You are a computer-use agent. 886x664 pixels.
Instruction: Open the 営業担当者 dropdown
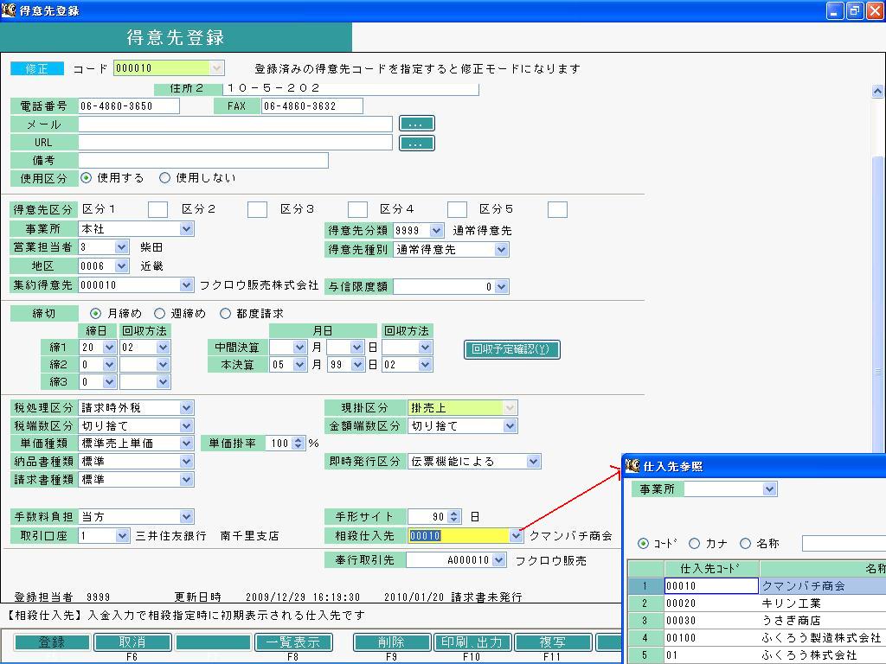click(121, 247)
